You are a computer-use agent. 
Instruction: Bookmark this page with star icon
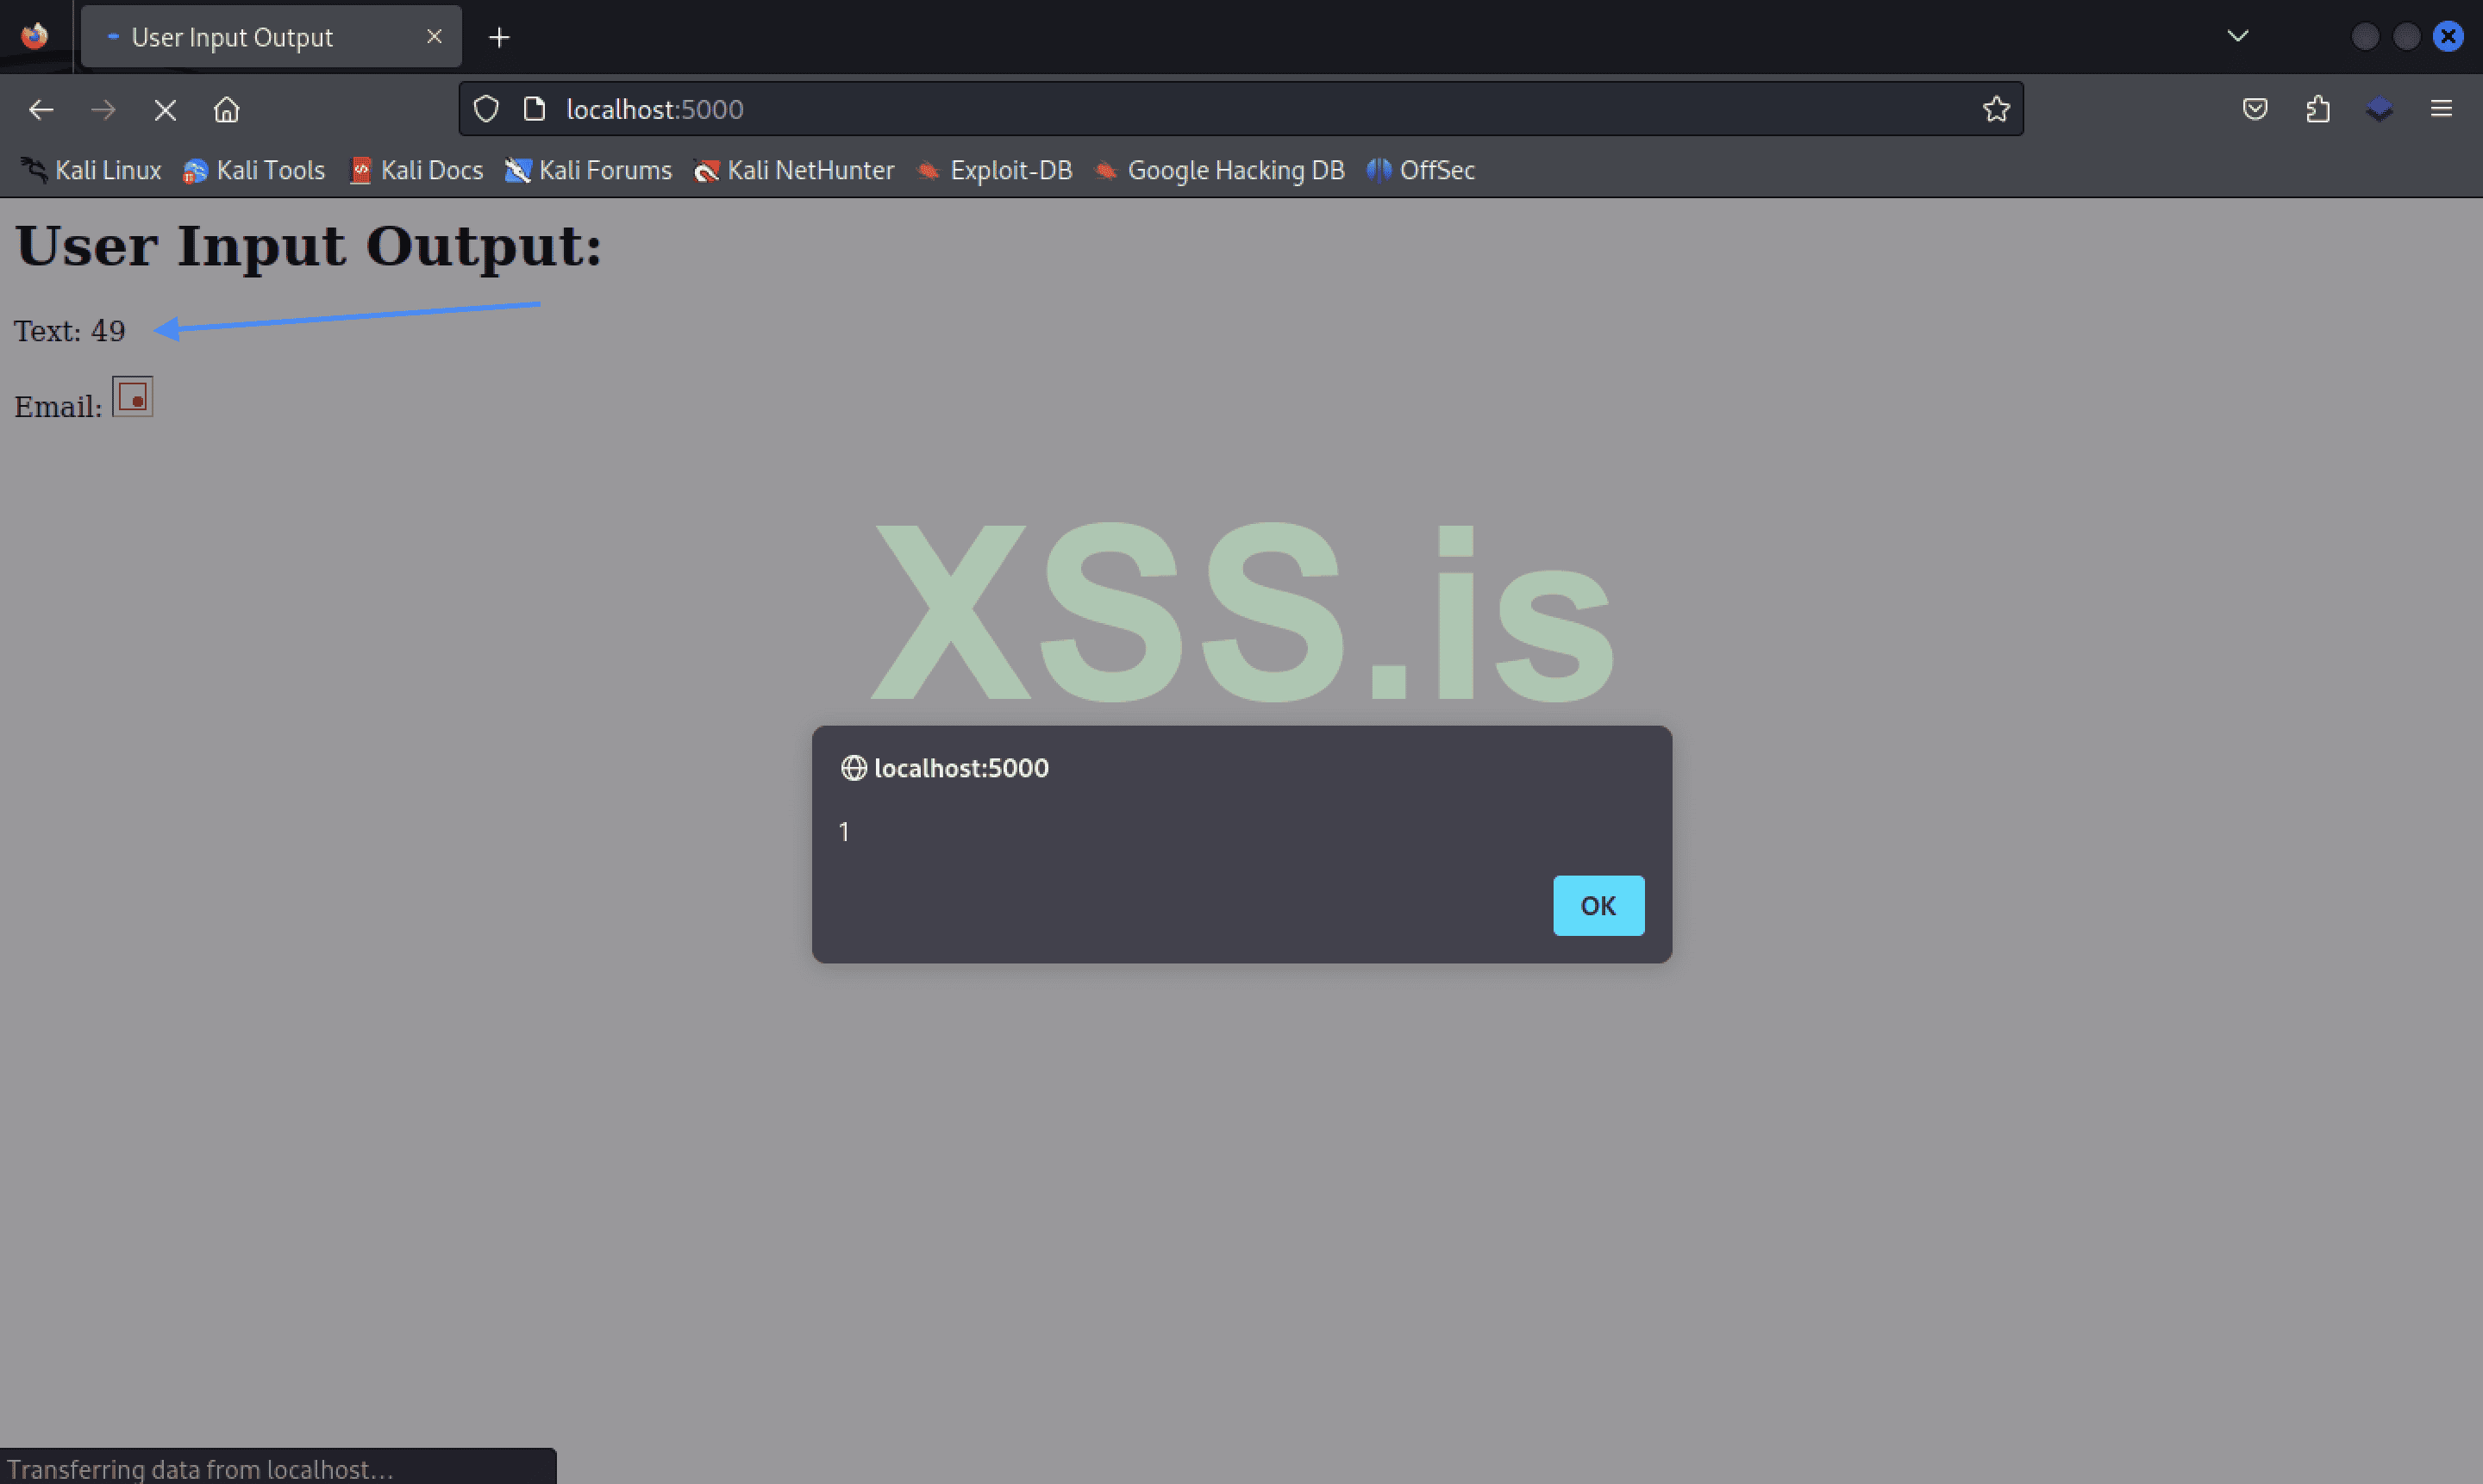1996,109
